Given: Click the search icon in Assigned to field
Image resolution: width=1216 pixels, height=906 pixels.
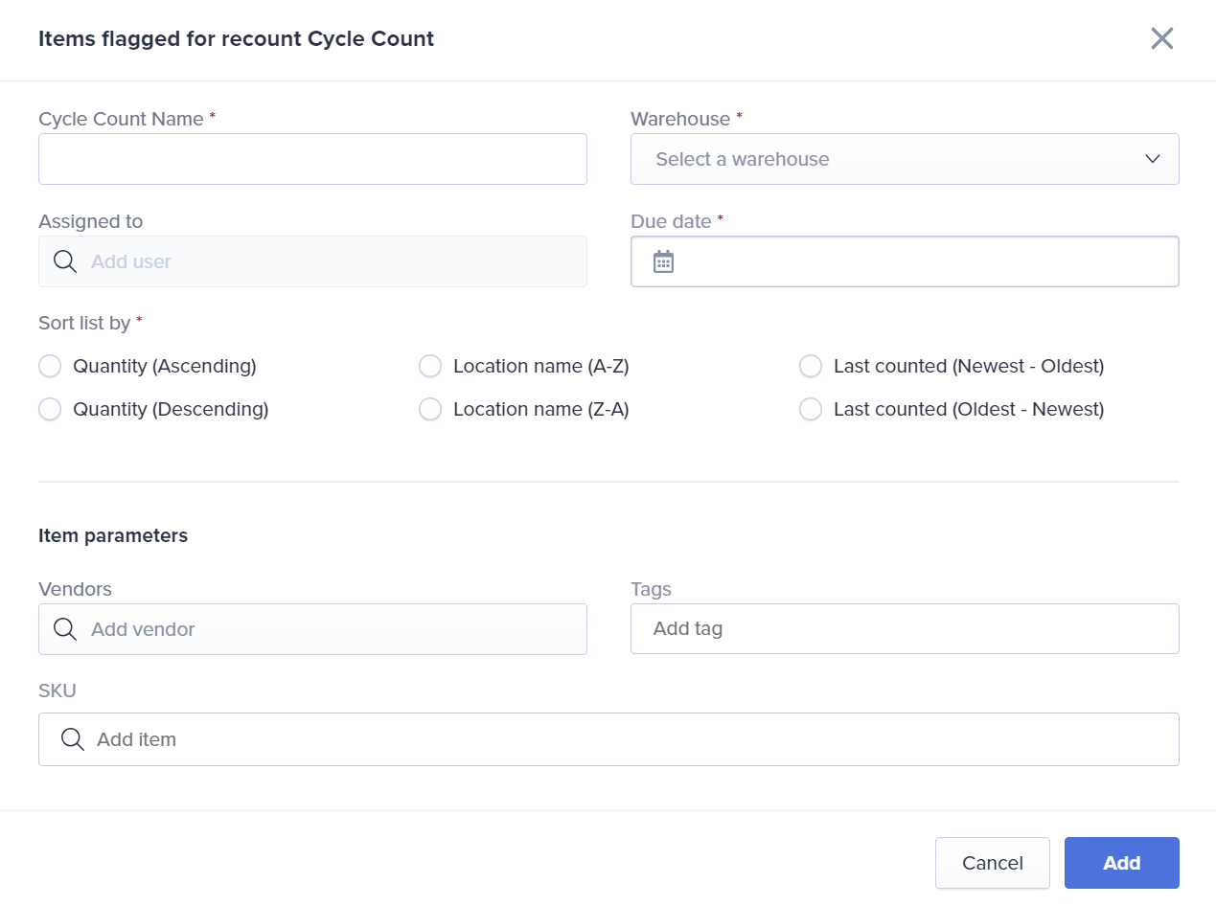Looking at the screenshot, I should pyautogui.click(x=65, y=261).
